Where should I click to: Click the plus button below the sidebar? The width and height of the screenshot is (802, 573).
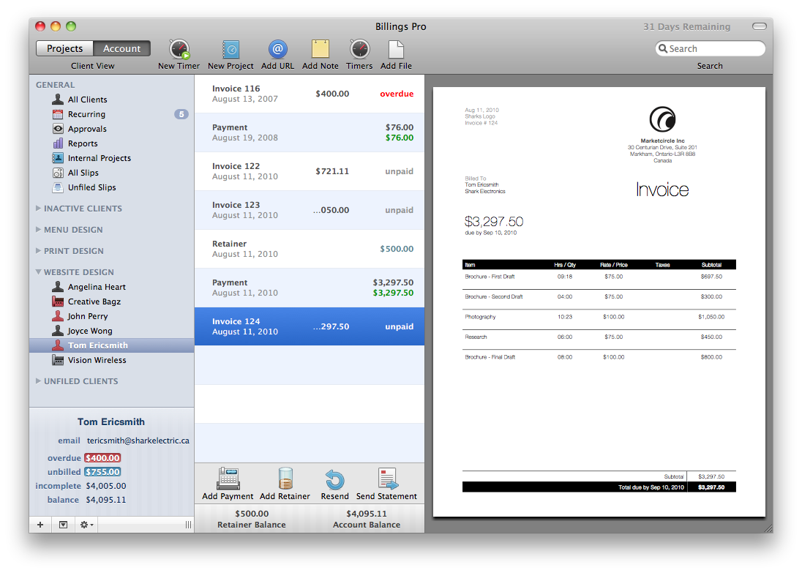tap(40, 525)
